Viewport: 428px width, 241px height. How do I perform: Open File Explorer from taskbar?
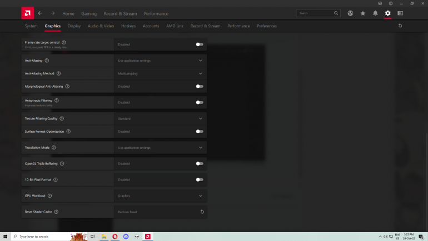tap(104, 237)
